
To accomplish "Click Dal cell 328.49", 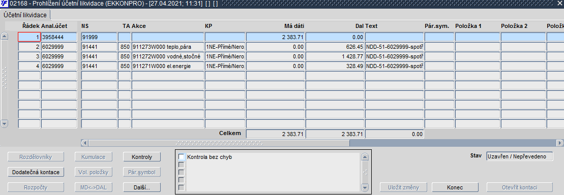I will [335, 66].
